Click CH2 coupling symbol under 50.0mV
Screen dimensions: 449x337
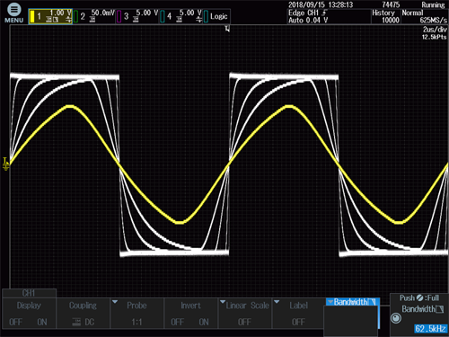pyautogui.click(x=92, y=20)
